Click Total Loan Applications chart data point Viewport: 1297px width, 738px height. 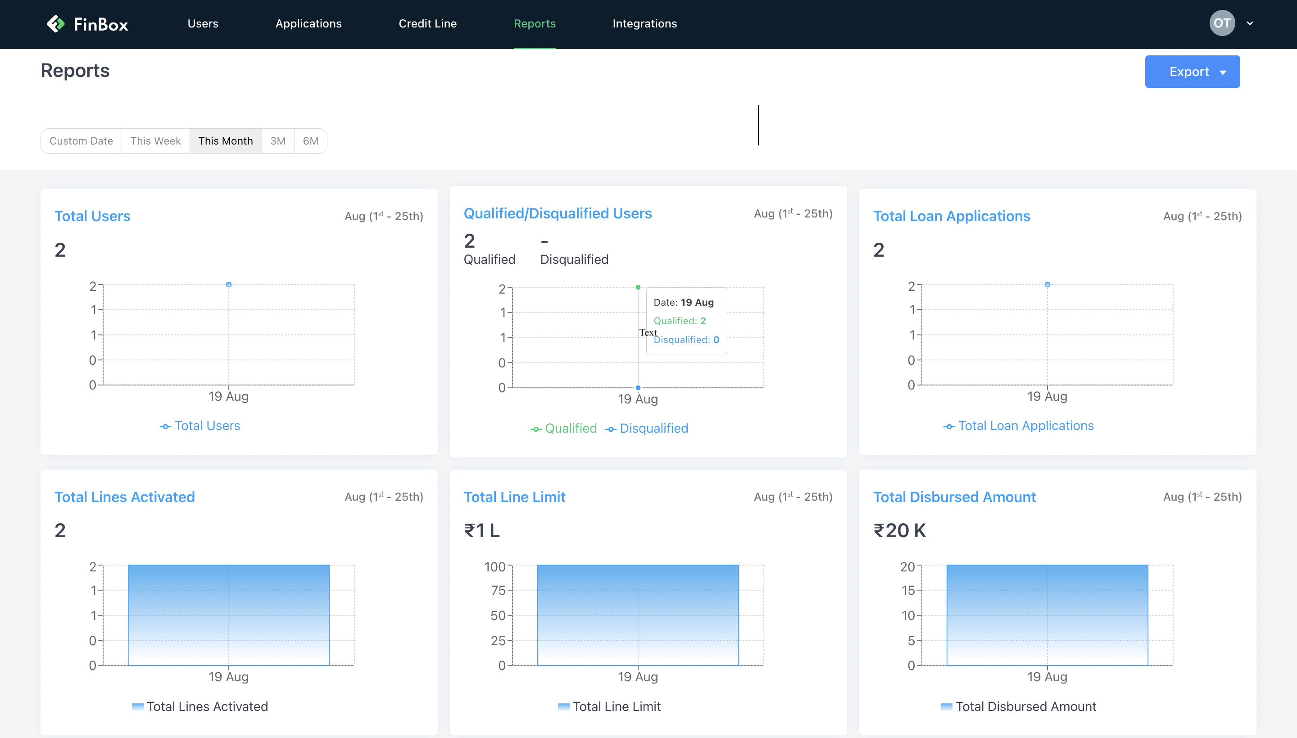1047,285
